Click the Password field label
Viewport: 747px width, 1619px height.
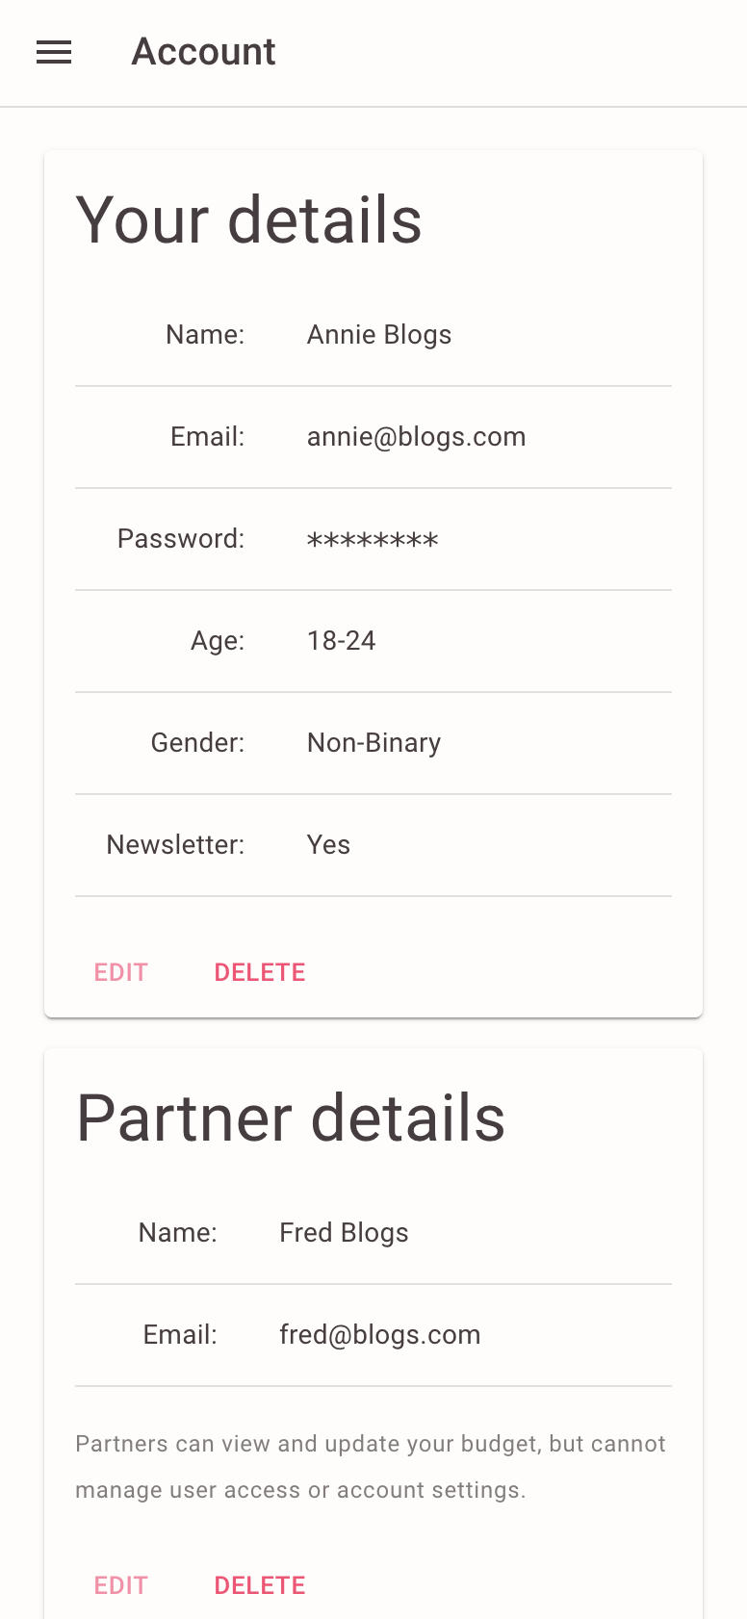pyautogui.click(x=181, y=539)
